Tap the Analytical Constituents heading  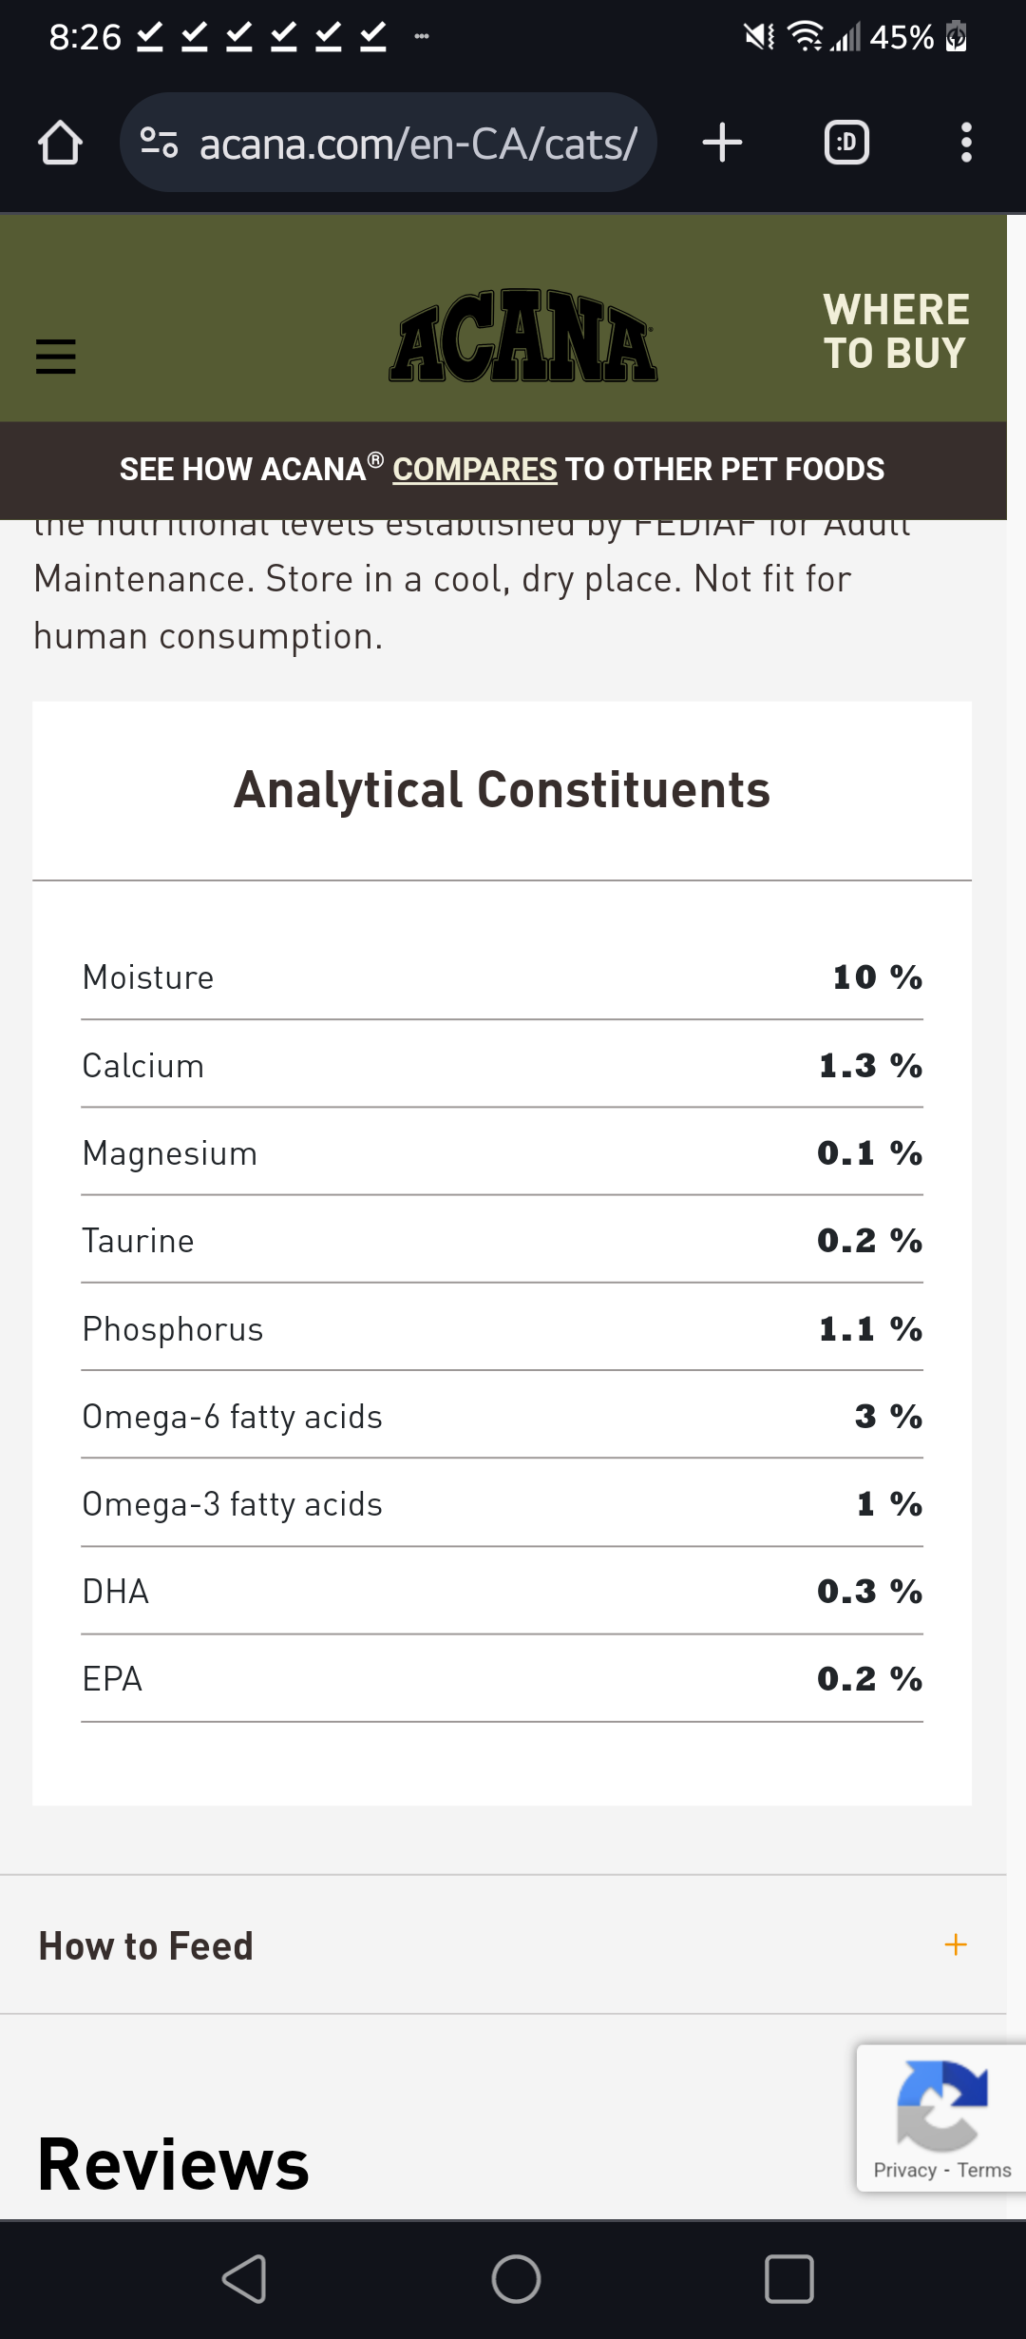click(x=502, y=790)
